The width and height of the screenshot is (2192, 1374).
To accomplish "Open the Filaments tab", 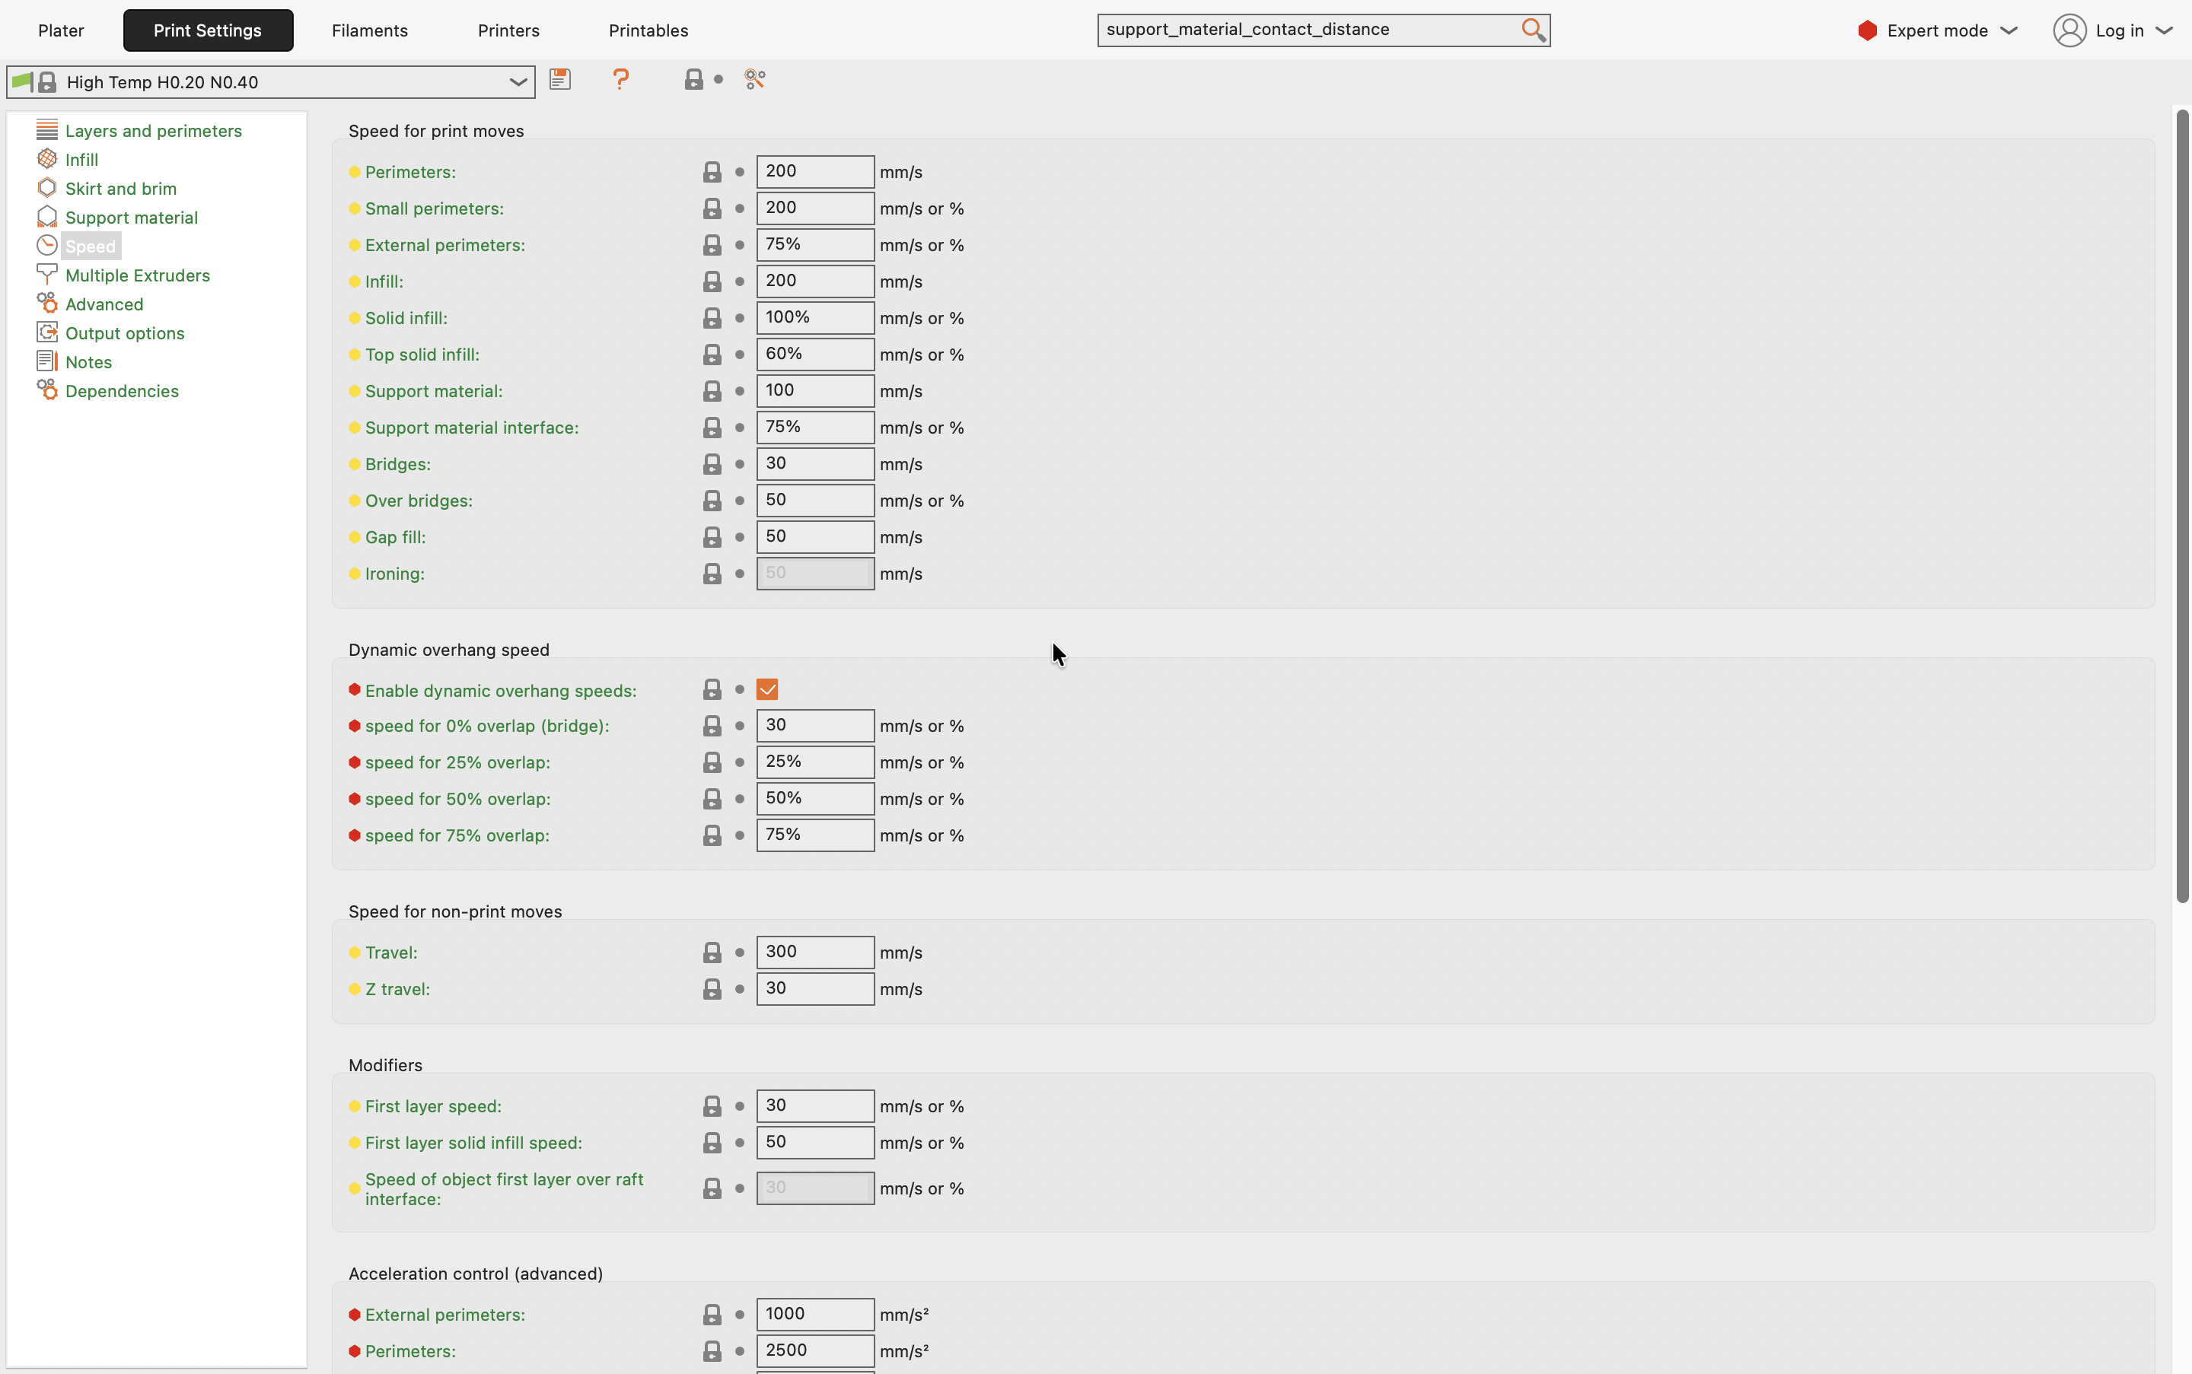I will pos(369,31).
